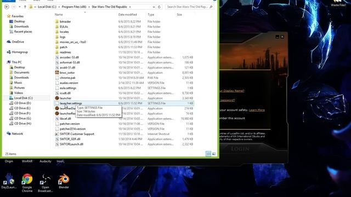Viewport: 351px width, 197px height.
Task: Click forgot password link in launcher
Action: 227,101
